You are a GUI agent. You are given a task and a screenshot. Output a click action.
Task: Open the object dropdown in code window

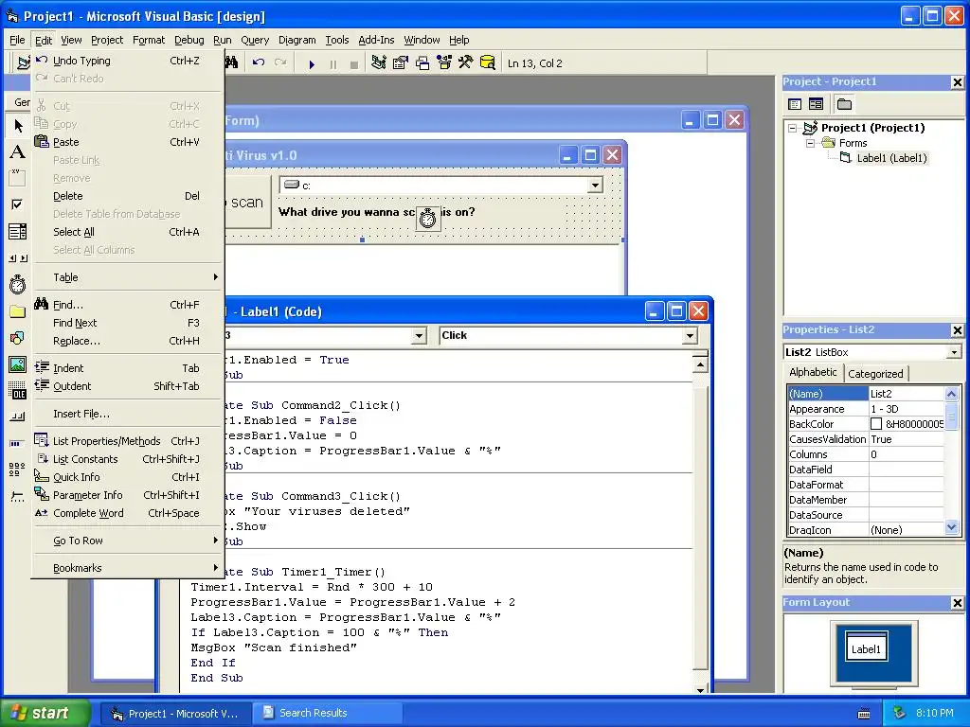(419, 336)
